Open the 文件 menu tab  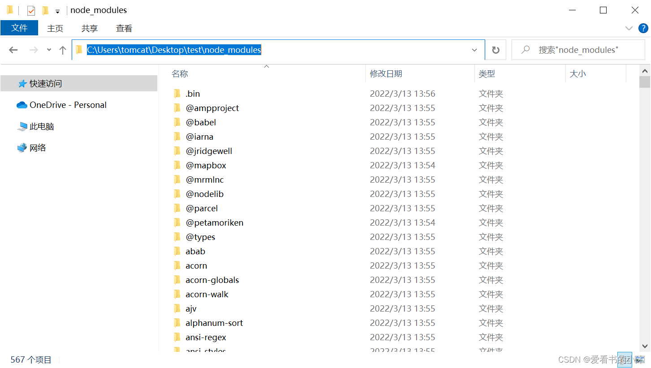[19, 28]
